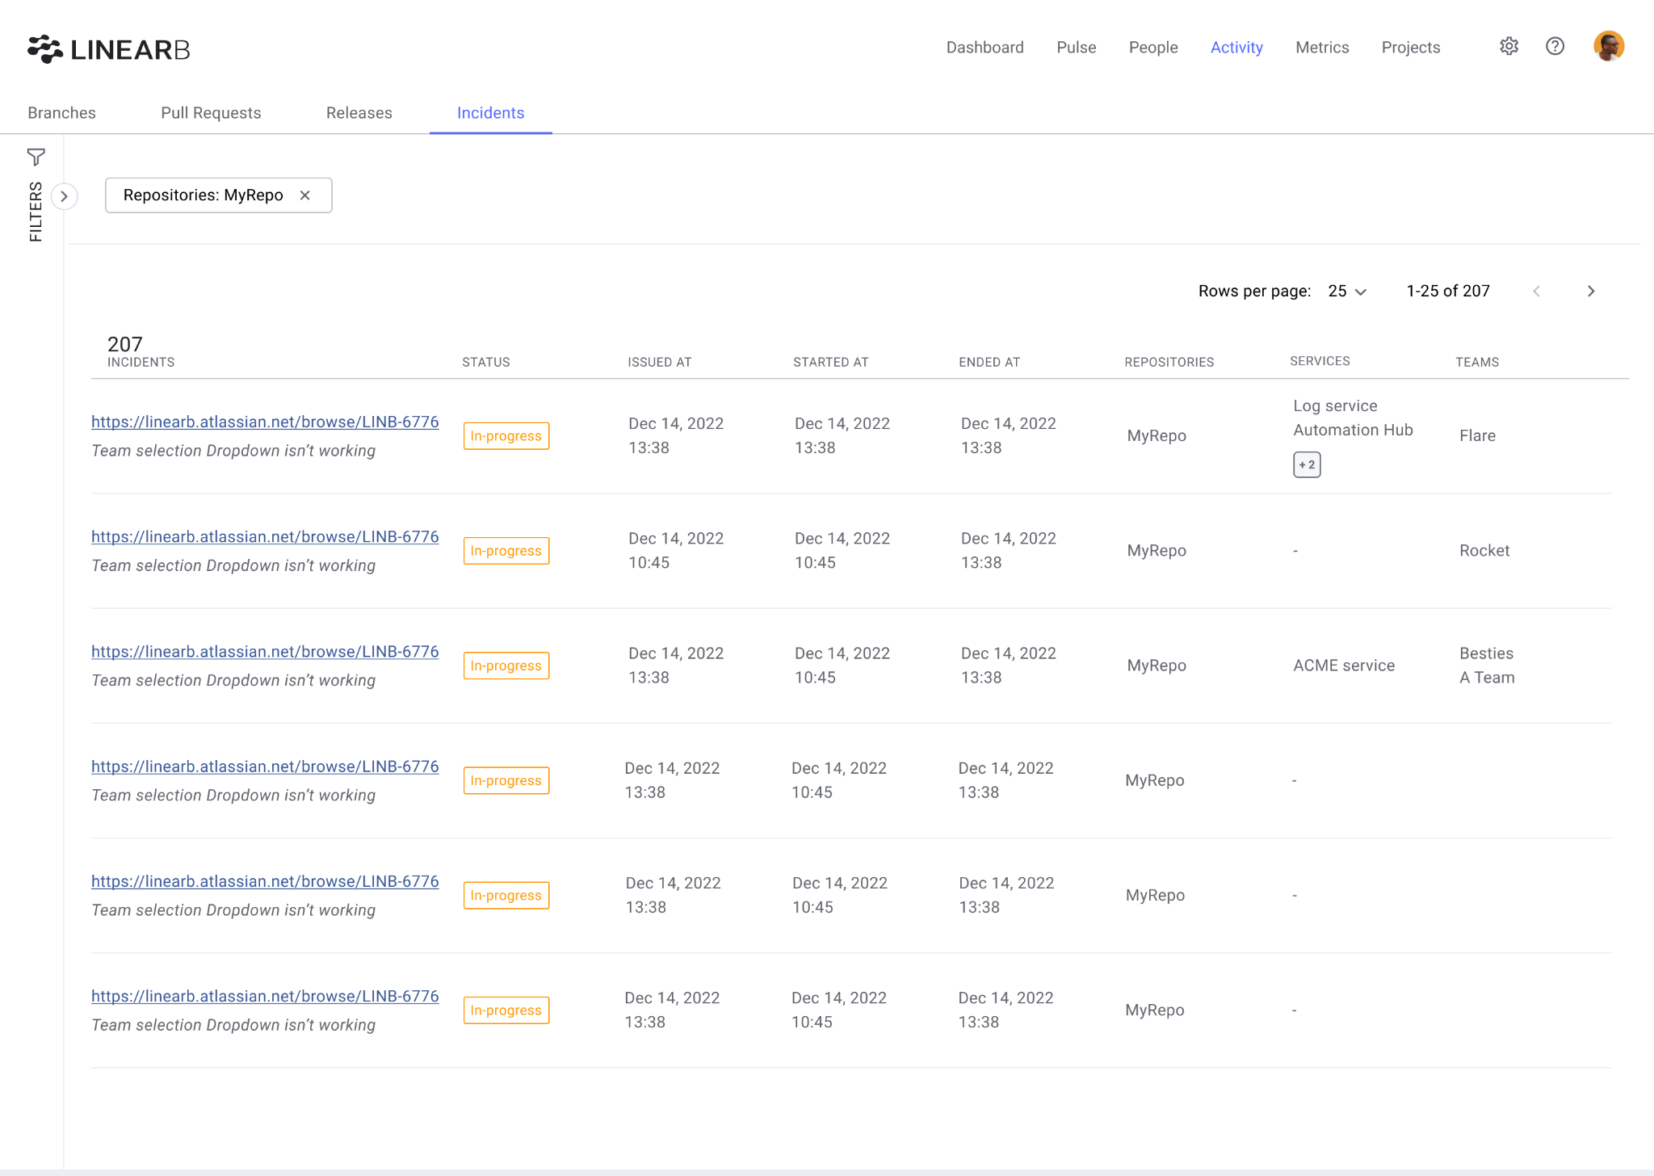Select the Branches tab
This screenshot has height=1176, width=1654.
(x=62, y=112)
